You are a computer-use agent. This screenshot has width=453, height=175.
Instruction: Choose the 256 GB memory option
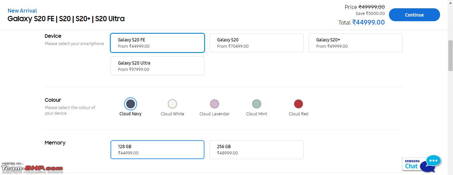256,149
